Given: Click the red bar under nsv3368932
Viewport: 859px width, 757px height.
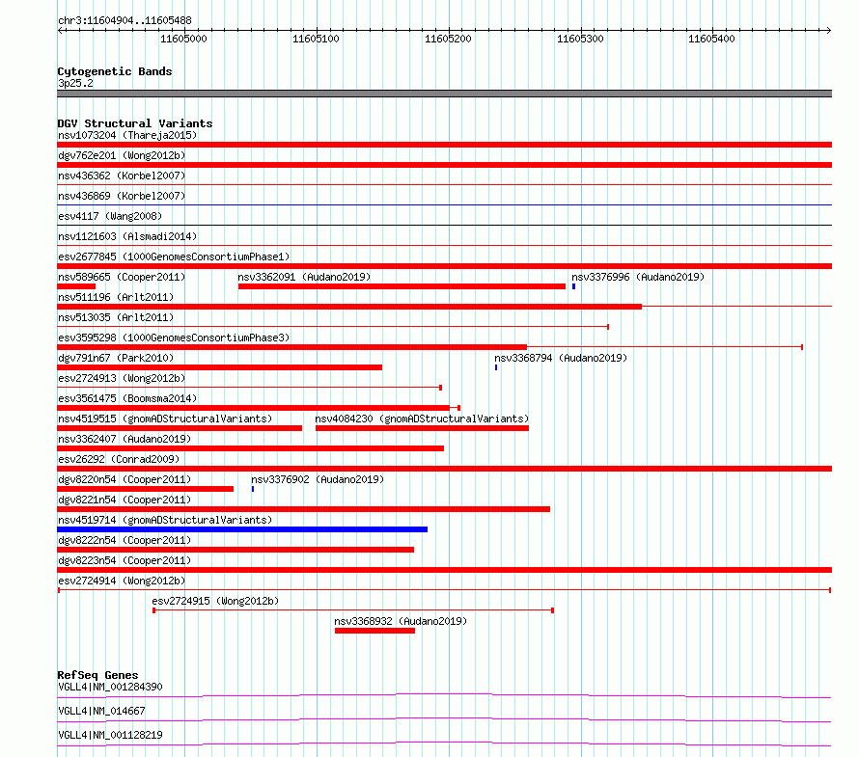Looking at the screenshot, I should [374, 631].
